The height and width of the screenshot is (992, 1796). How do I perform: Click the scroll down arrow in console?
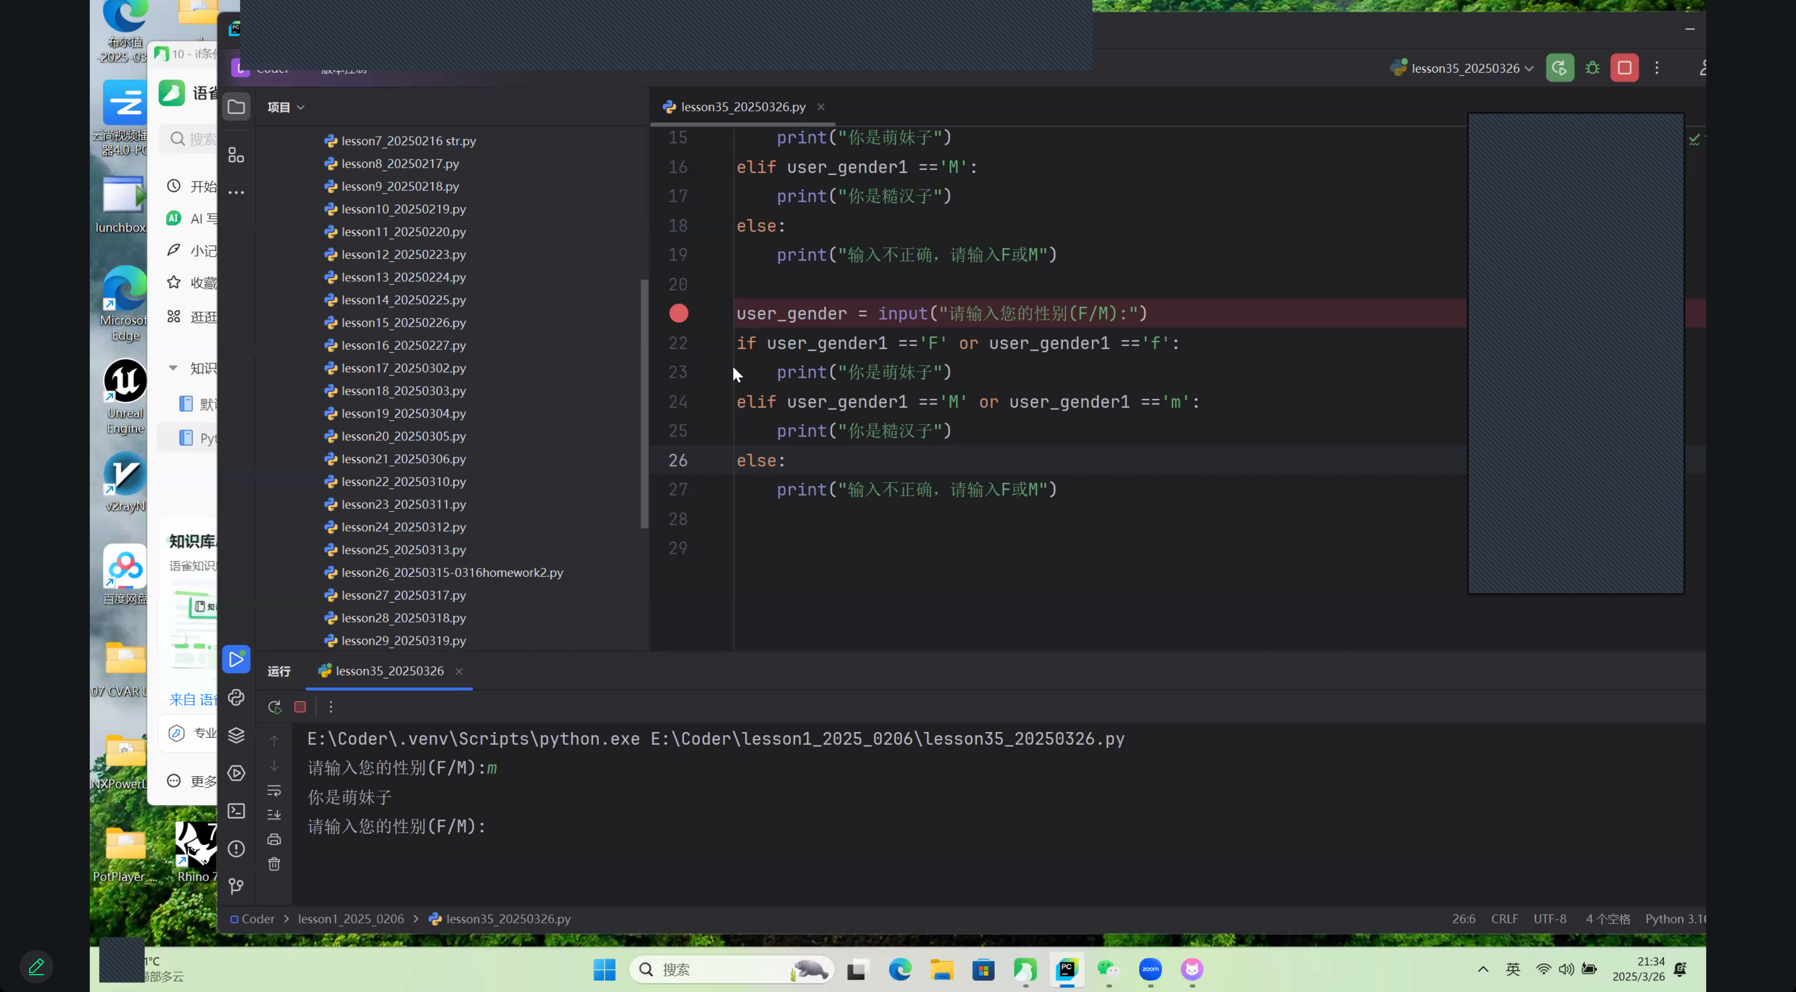(x=274, y=766)
